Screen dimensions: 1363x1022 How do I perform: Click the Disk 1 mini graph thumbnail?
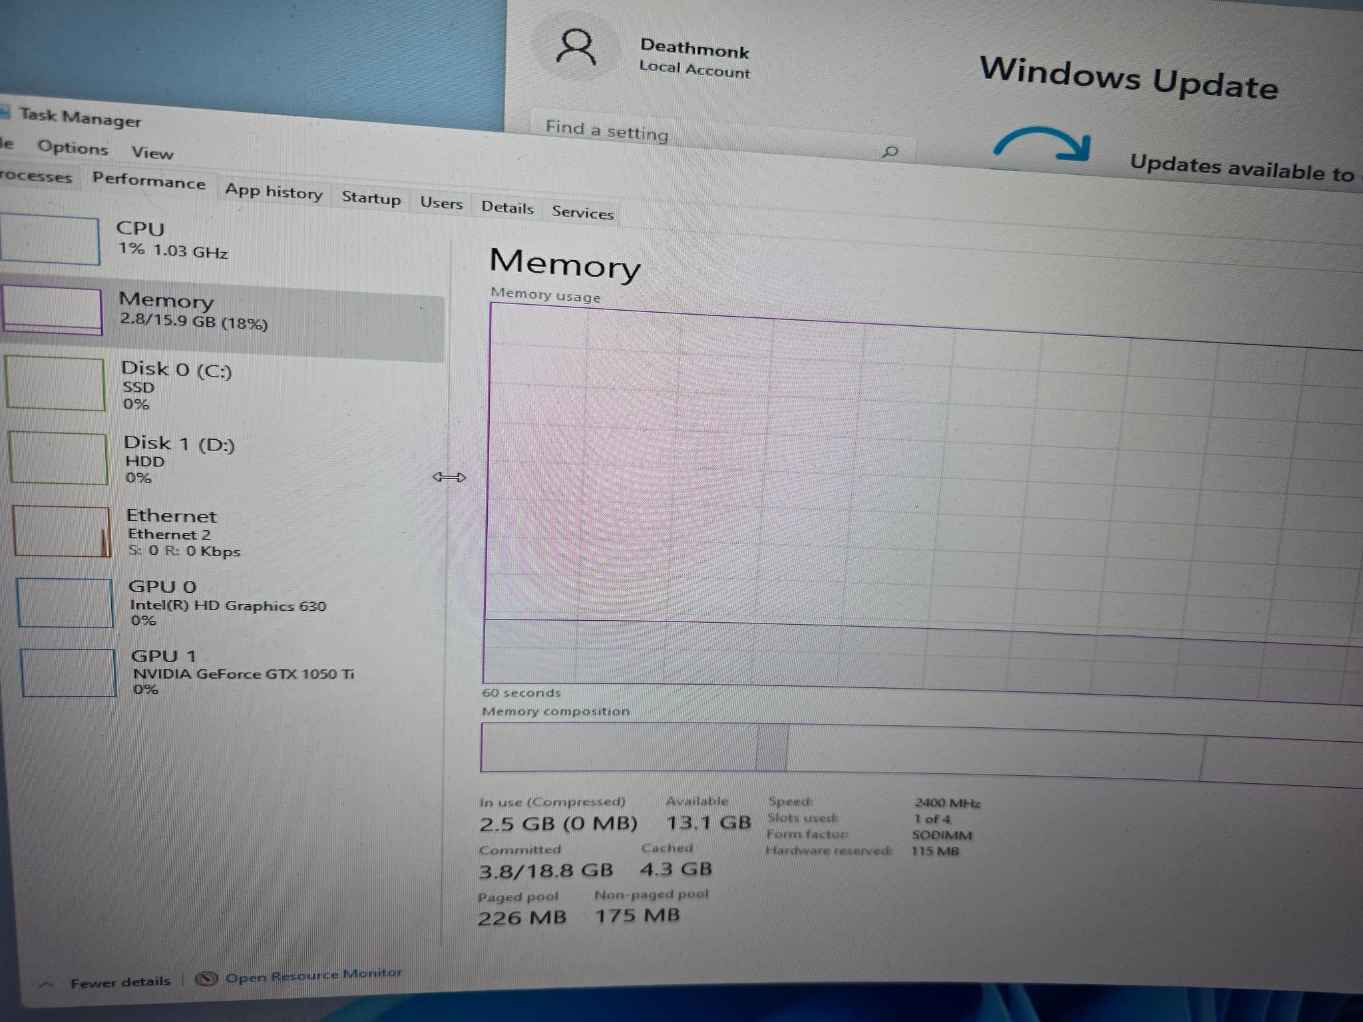[x=59, y=459]
